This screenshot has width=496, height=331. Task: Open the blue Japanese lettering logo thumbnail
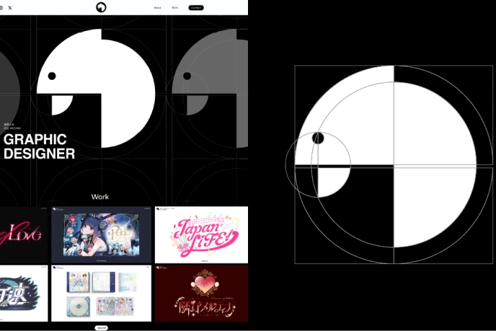coord(23,293)
